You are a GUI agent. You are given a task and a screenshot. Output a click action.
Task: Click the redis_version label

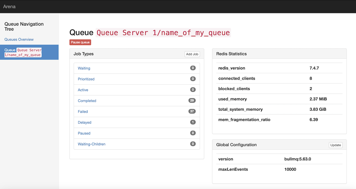(x=232, y=68)
